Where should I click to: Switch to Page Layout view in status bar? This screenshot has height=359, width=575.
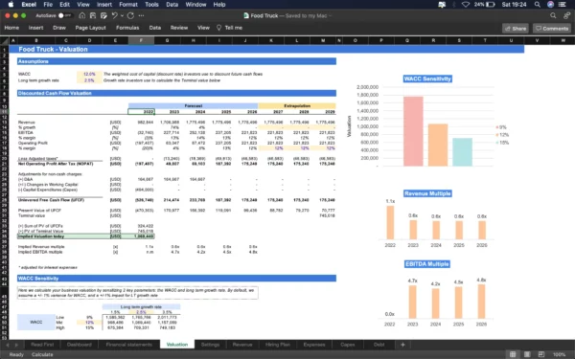(527, 354)
